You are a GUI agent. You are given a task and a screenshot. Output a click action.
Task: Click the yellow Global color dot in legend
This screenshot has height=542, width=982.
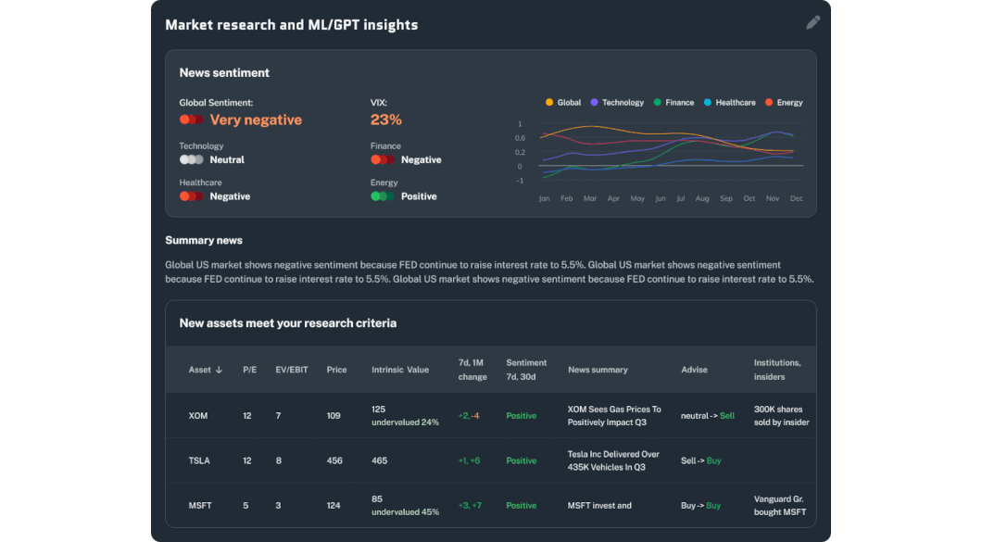coord(549,102)
